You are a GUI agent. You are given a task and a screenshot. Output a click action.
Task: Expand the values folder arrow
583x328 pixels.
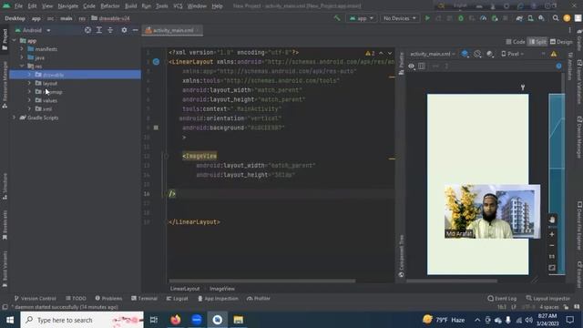(x=29, y=100)
